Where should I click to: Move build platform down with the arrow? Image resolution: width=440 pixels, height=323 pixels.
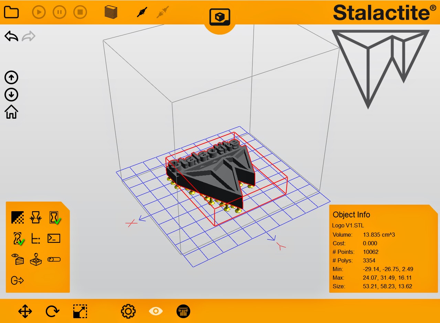coord(11,95)
